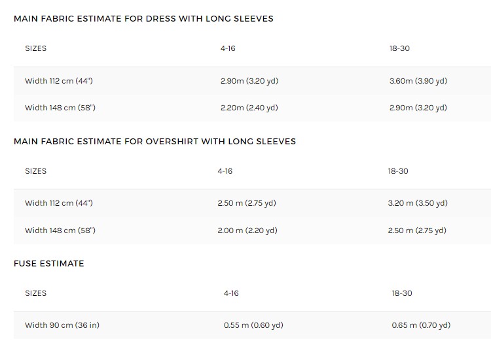Click the overshirt table's Width 112 cm (44") label

[x=59, y=203]
